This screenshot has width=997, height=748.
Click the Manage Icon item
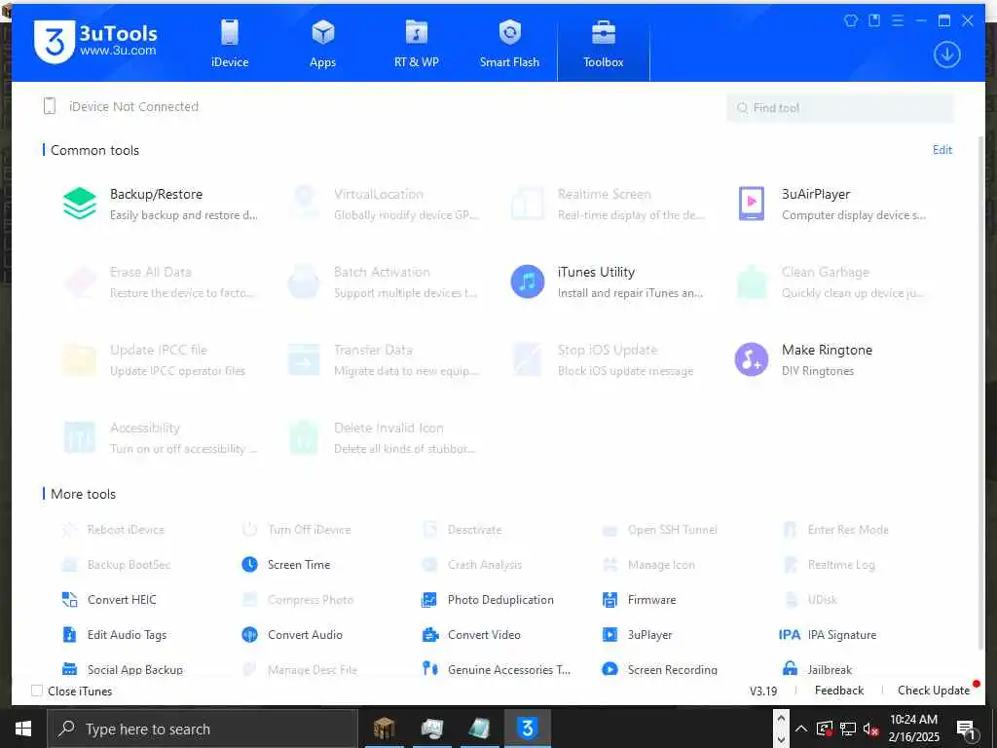pyautogui.click(x=648, y=564)
